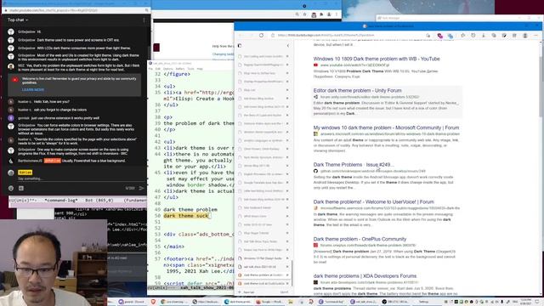
Task: Open 'My windows 10 dark theme problem' Microsoft result
Action: [386, 127]
